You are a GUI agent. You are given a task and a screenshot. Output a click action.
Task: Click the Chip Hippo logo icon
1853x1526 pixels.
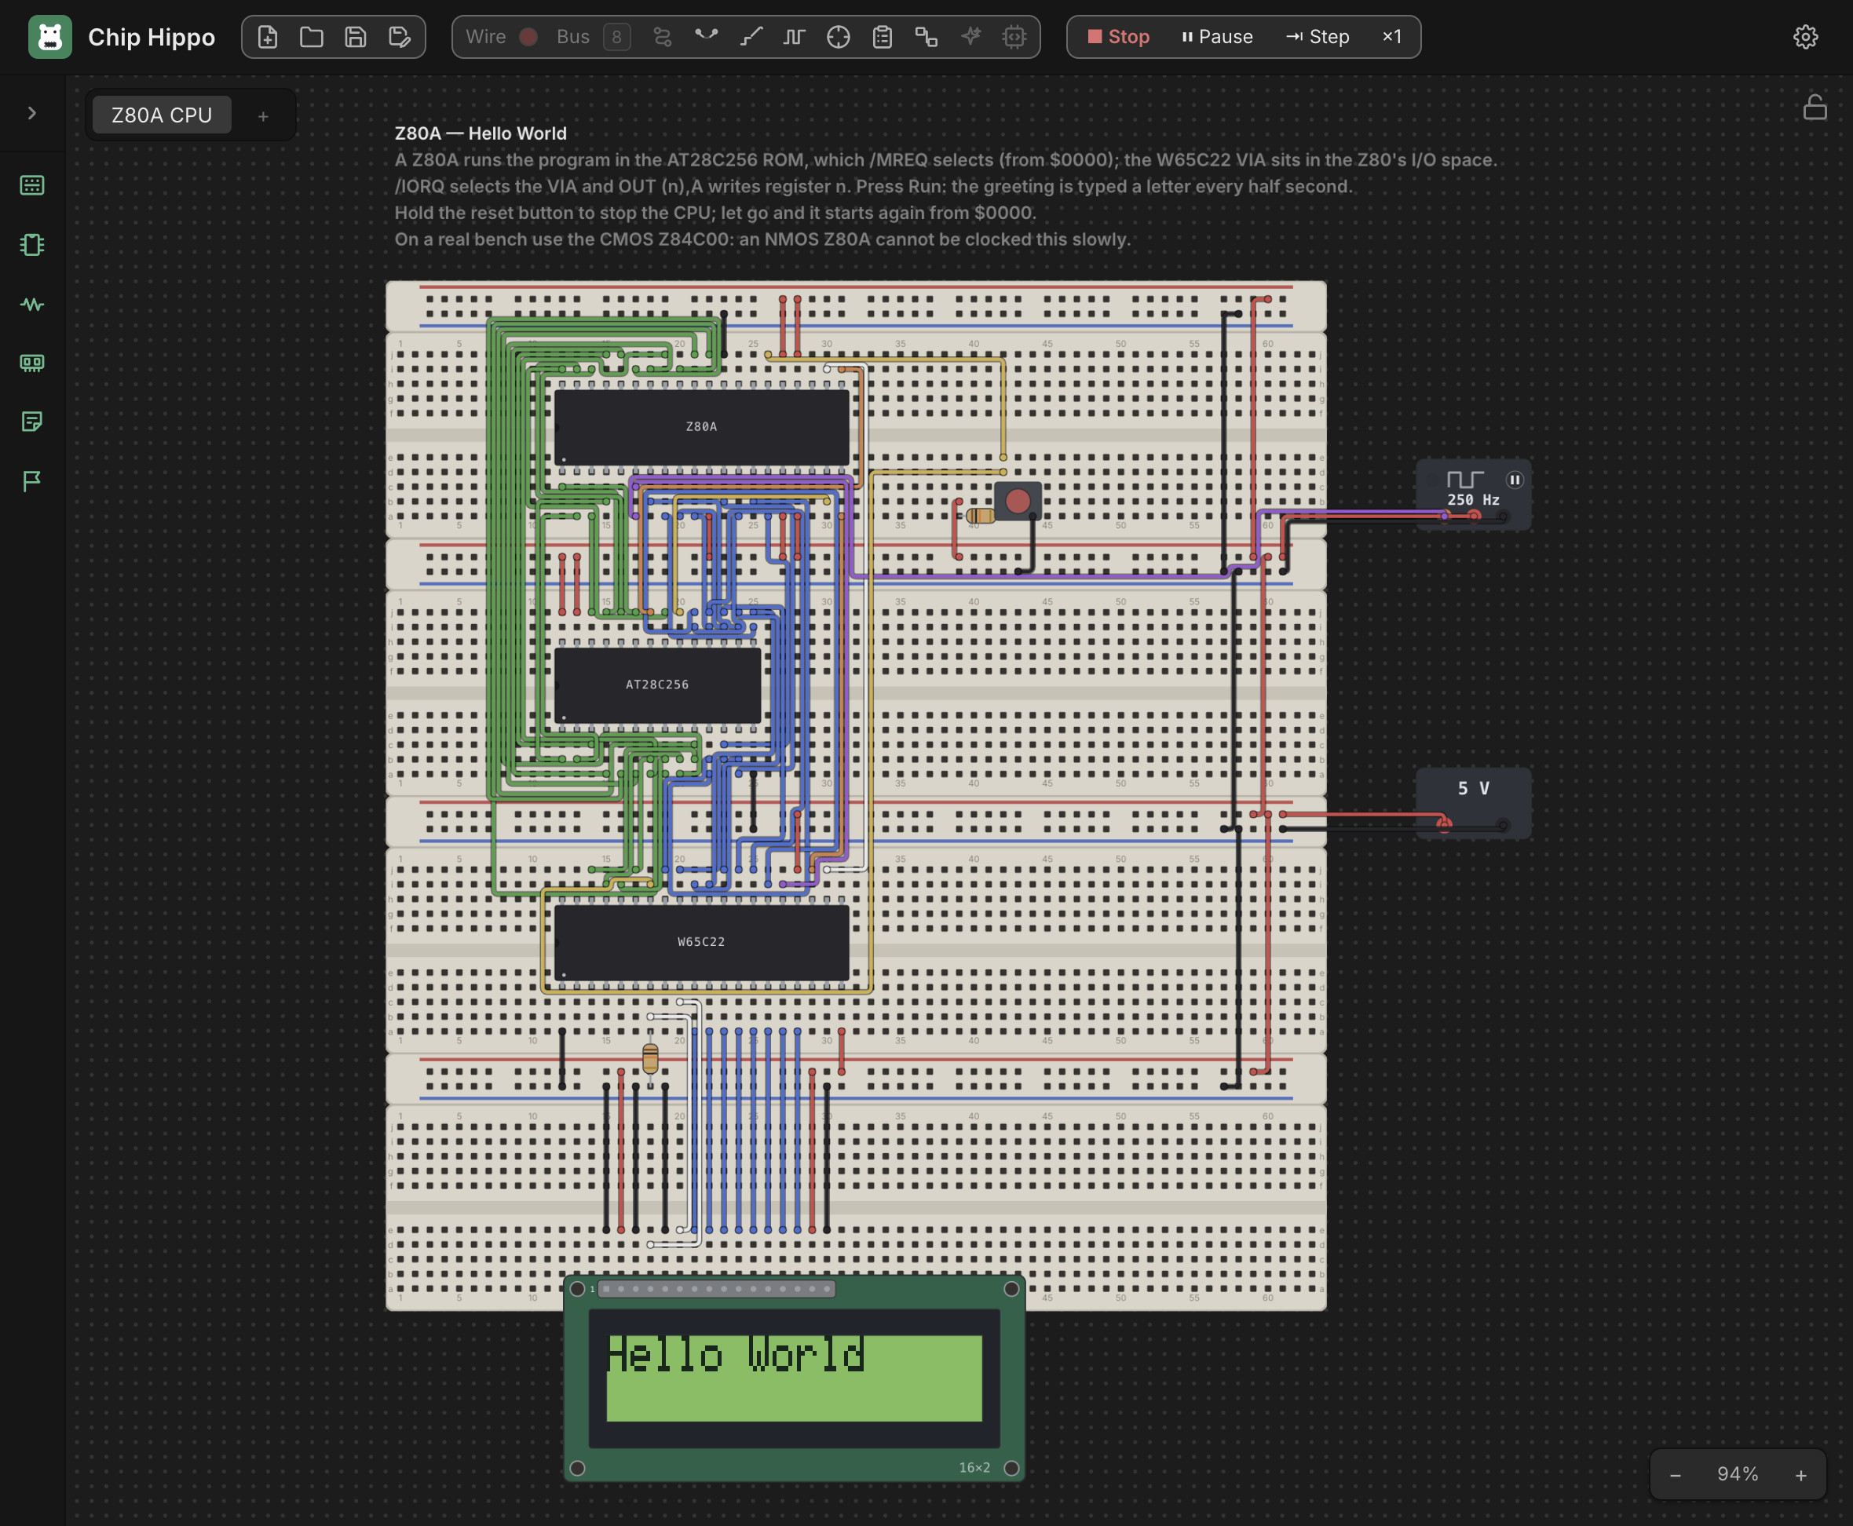click(x=50, y=37)
